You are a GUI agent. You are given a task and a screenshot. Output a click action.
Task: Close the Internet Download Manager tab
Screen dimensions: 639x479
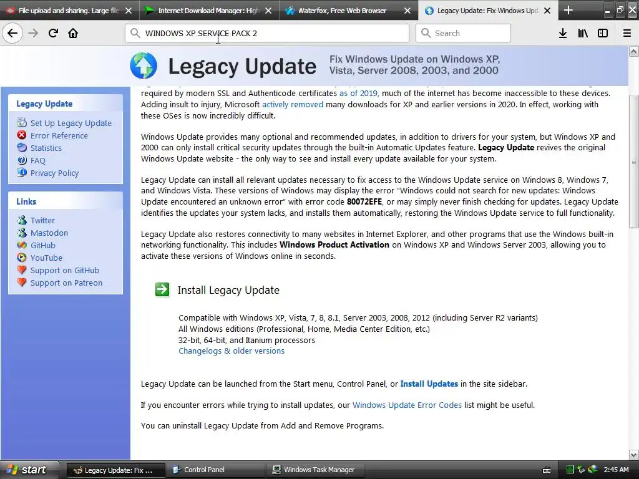coord(268,11)
